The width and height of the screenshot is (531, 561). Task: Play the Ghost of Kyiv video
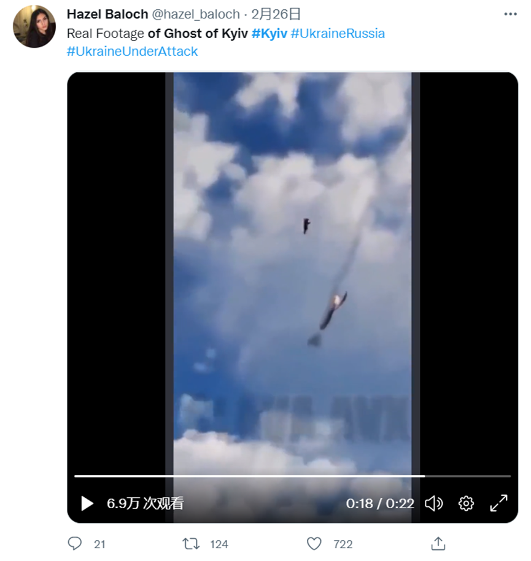pos(87,503)
